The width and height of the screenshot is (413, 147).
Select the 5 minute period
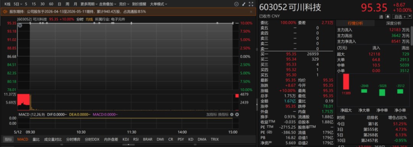[26, 4]
